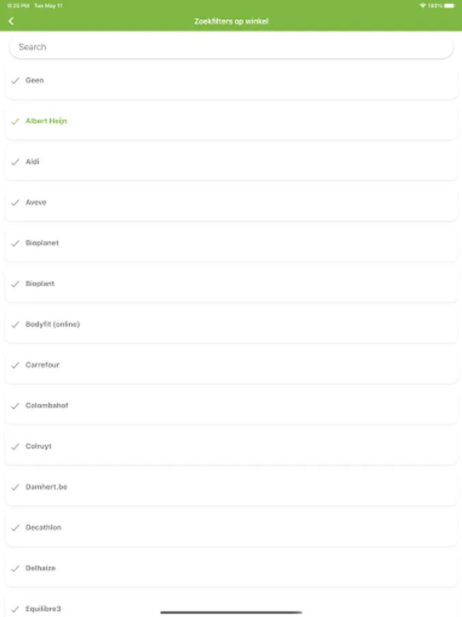Tap the checkmark next to Decathlon

[x=15, y=527]
